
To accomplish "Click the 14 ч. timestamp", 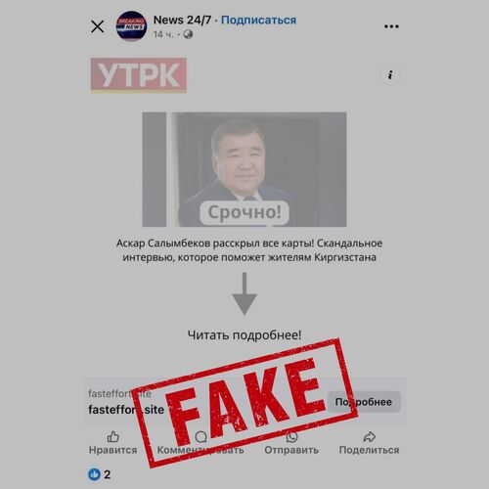I will tap(163, 34).
